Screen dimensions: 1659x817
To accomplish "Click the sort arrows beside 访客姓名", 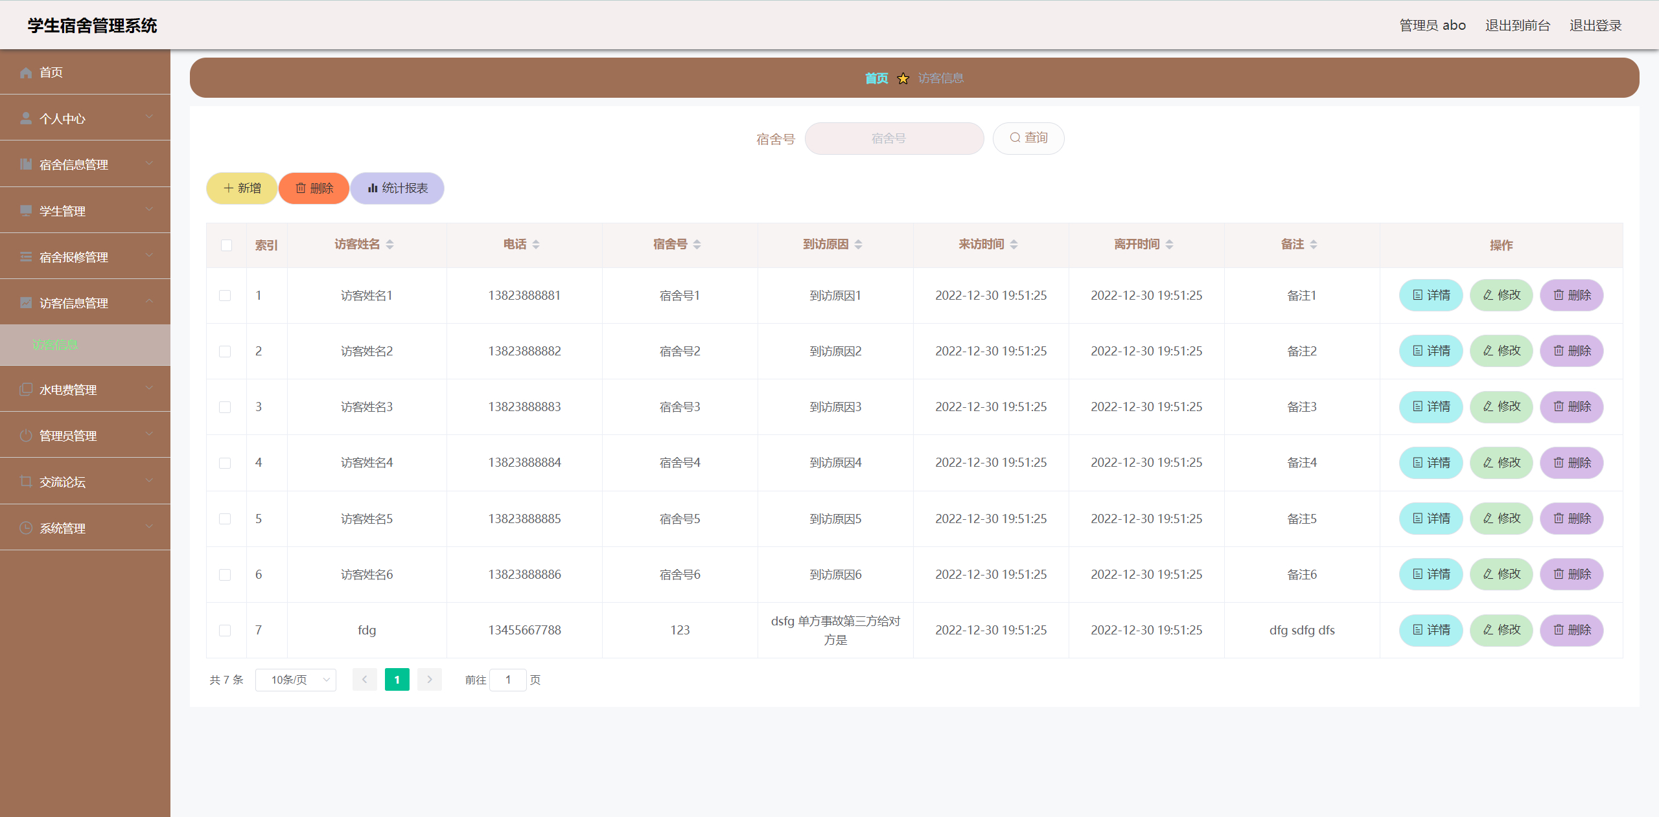I will pos(390,245).
